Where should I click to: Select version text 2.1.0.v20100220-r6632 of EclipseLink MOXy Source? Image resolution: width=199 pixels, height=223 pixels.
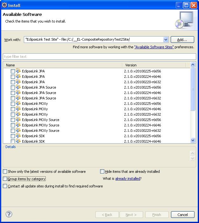pyautogui.click(x=142, y=131)
